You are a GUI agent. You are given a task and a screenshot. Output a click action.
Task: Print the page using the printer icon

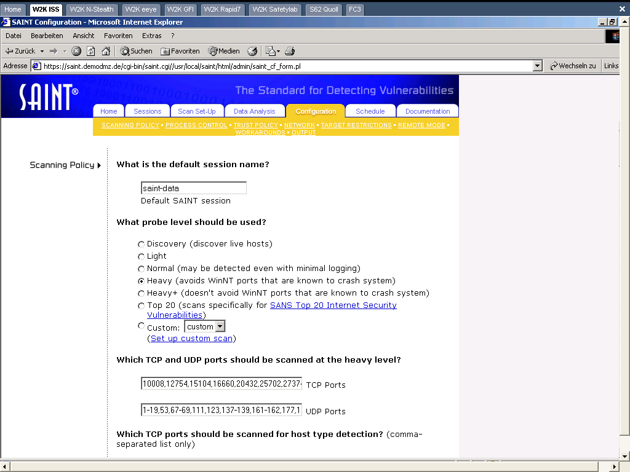(290, 51)
